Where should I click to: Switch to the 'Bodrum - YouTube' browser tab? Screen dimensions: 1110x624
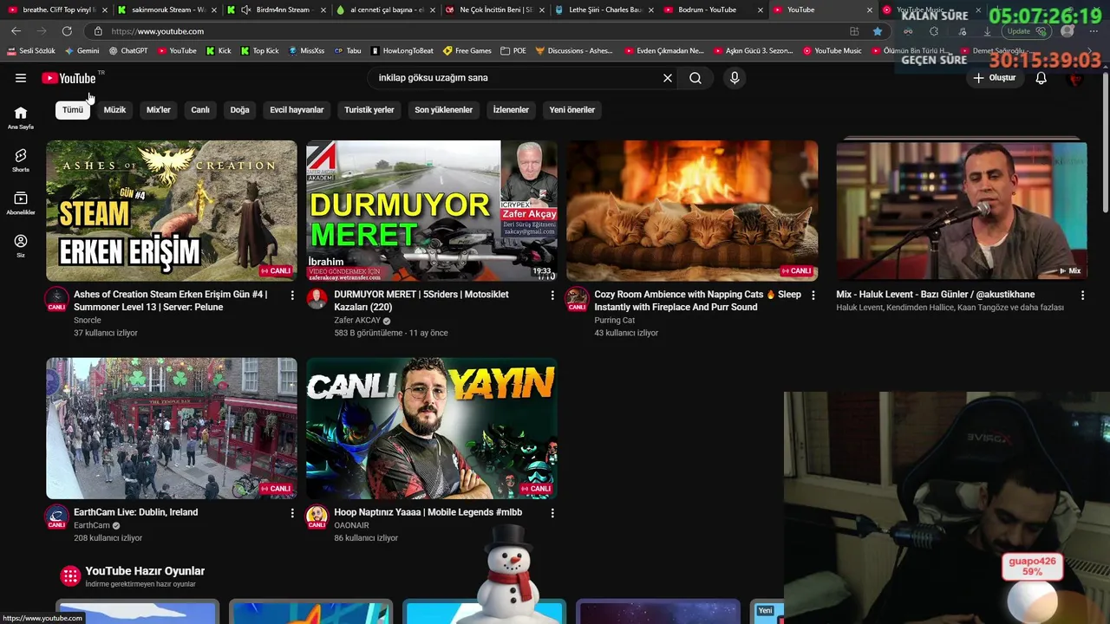[707, 10]
